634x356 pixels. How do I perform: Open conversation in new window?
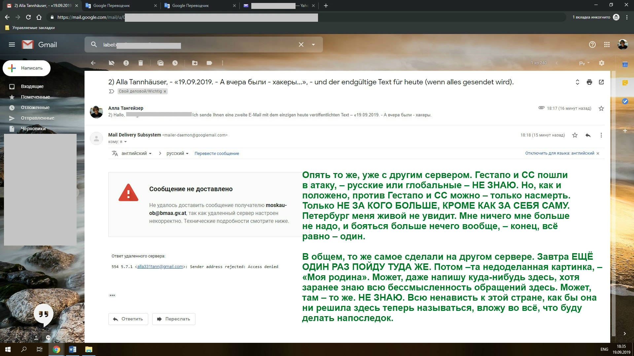coord(601,82)
